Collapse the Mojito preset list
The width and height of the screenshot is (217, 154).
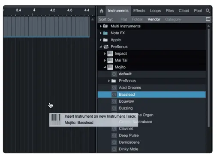tap(105, 67)
